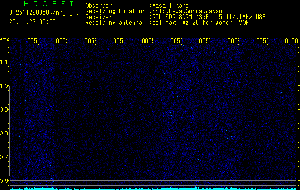Click the meteor count value '1.'
300x190 pixels.
[x=70, y=22]
